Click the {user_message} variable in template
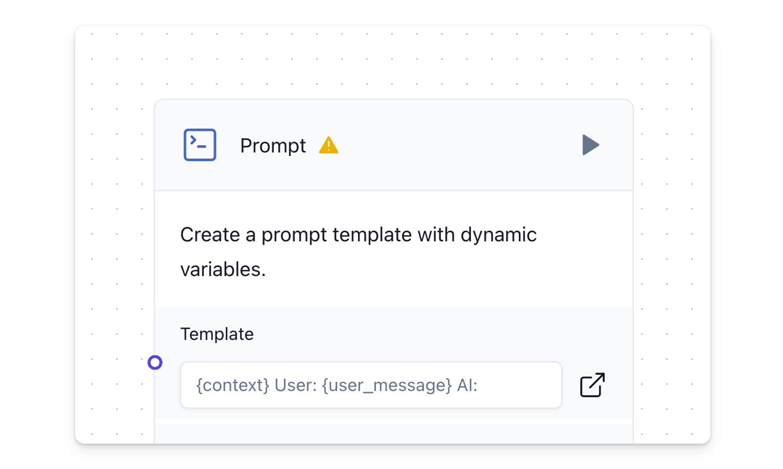 coord(387,385)
